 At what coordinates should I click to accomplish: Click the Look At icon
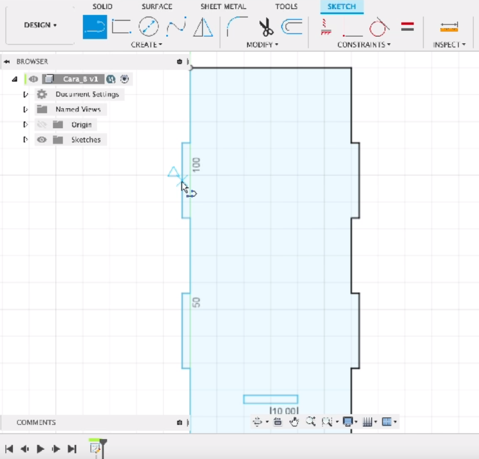277,422
